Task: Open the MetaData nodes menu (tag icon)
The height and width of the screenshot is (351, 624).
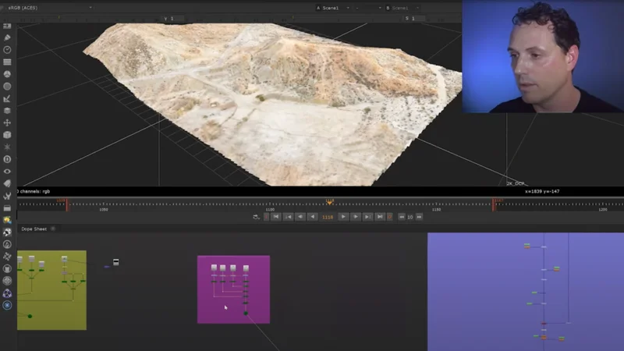Action: tap(7, 183)
